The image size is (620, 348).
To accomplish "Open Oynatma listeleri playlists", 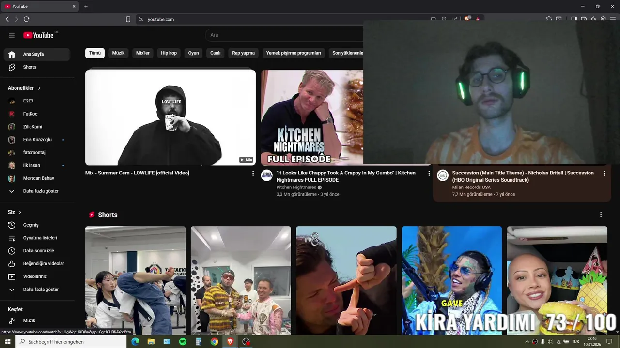I will [37, 238].
